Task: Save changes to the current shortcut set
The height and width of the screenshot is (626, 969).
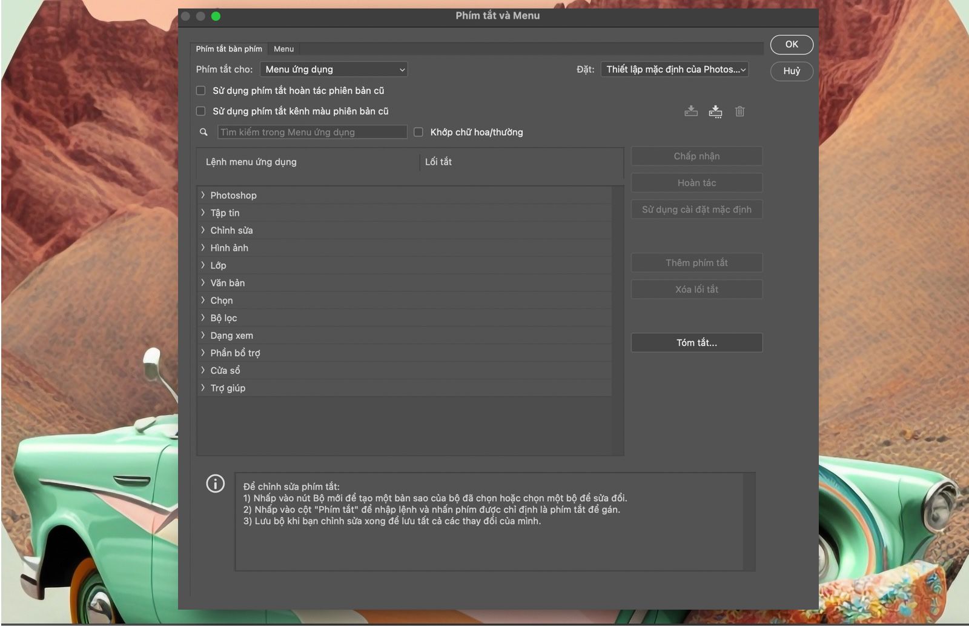Action: pyautogui.click(x=690, y=112)
